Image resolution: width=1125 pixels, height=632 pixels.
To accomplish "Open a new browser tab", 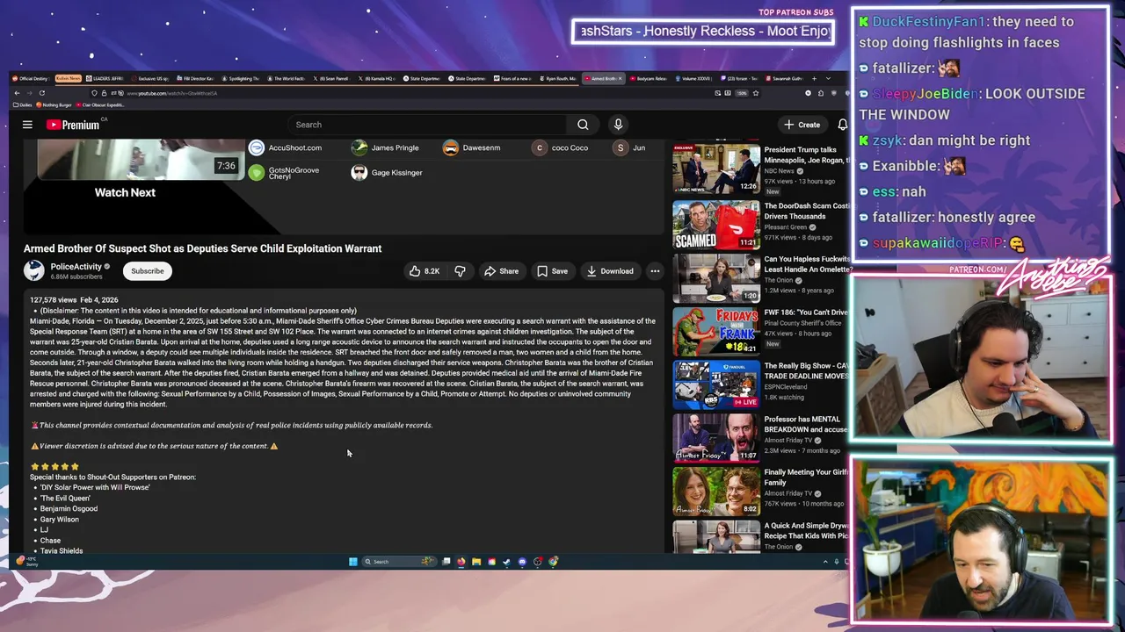I will pyautogui.click(x=814, y=79).
